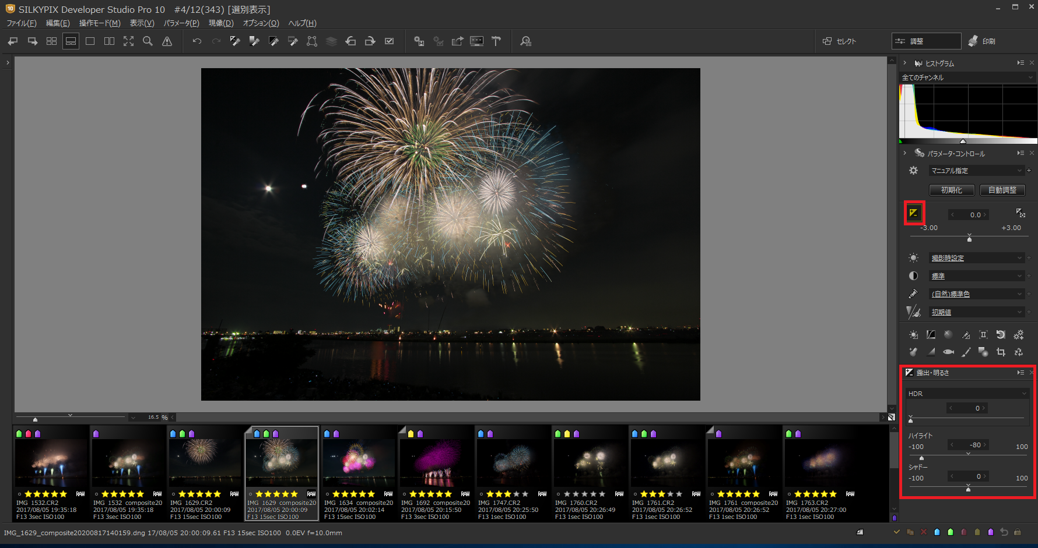Select the white balance eyedropper tool

pyautogui.click(x=235, y=41)
